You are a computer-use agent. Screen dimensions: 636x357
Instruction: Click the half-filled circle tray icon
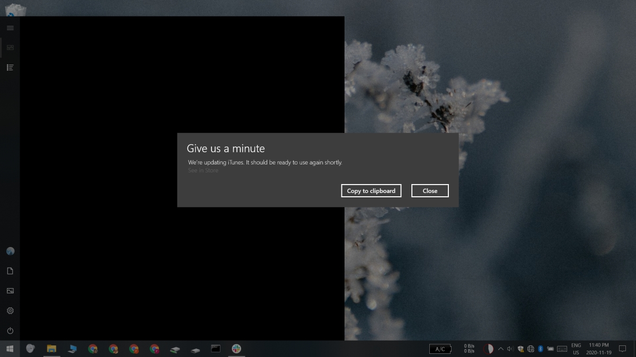[488, 349]
